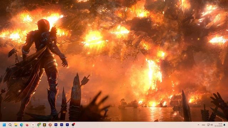Viewport: 228px width, 128px height.
Task: Open volume speaker tray icon
Action: [212, 125]
